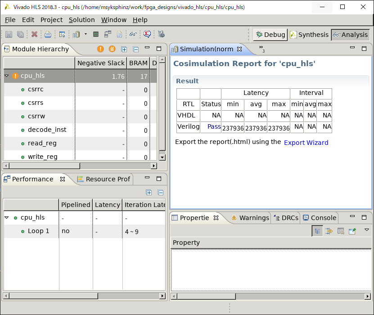Viewport: 374px width, 315px height.
Task: Click the red X delete toolbar icon
Action: coord(34,34)
